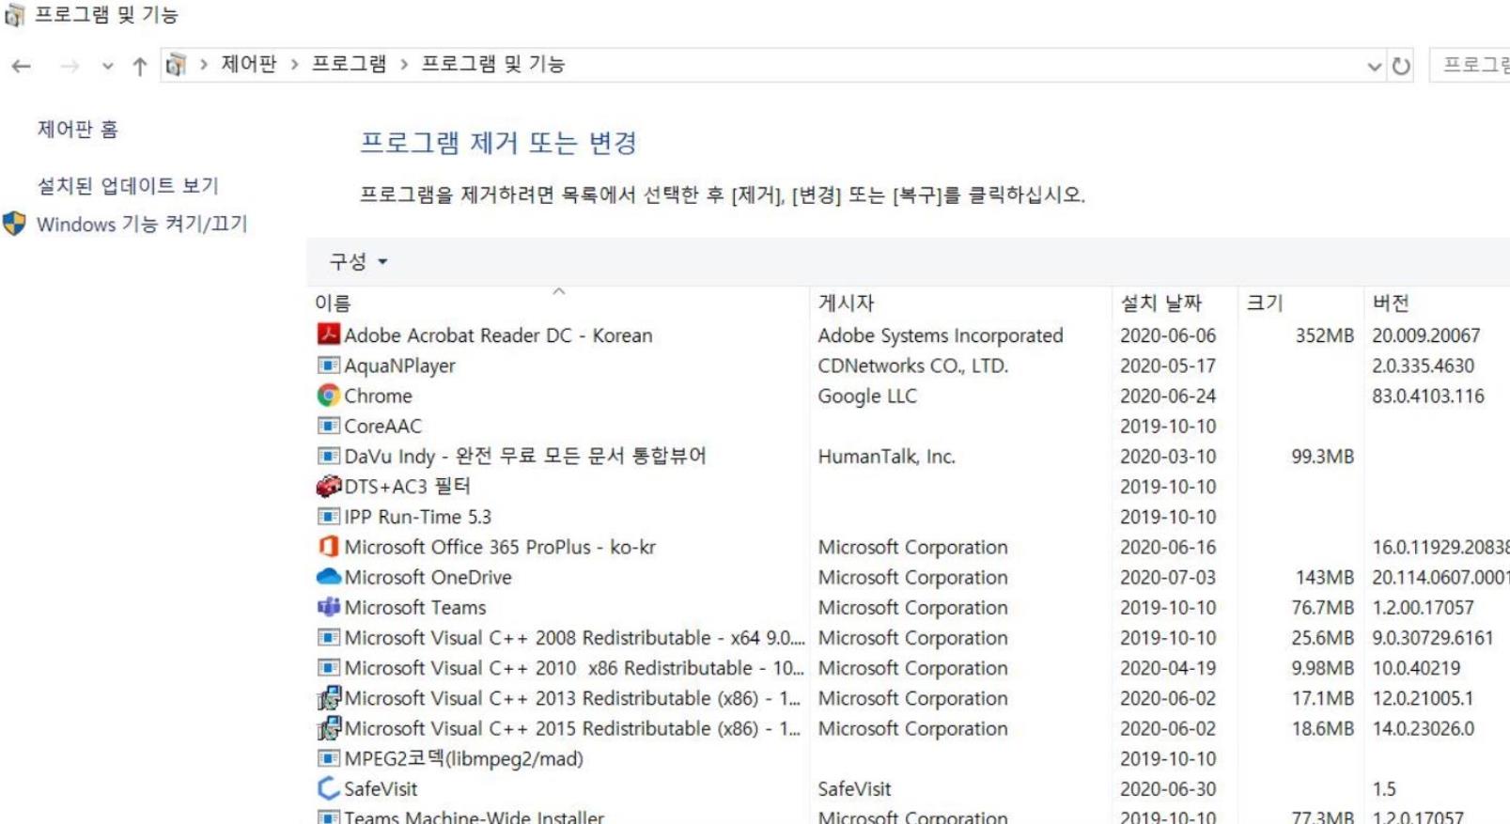1510x824 pixels.
Task: Expand the address bar history dropdown
Action: click(x=1374, y=66)
